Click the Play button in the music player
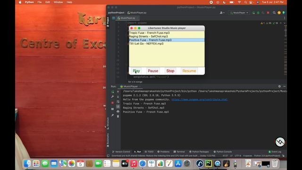This screenshot has height=170, width=302. coord(136,71)
